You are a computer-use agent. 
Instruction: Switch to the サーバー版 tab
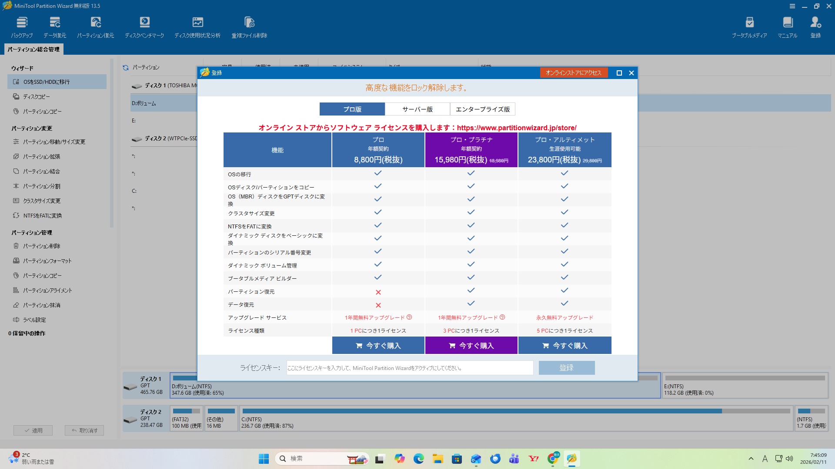coord(417,109)
